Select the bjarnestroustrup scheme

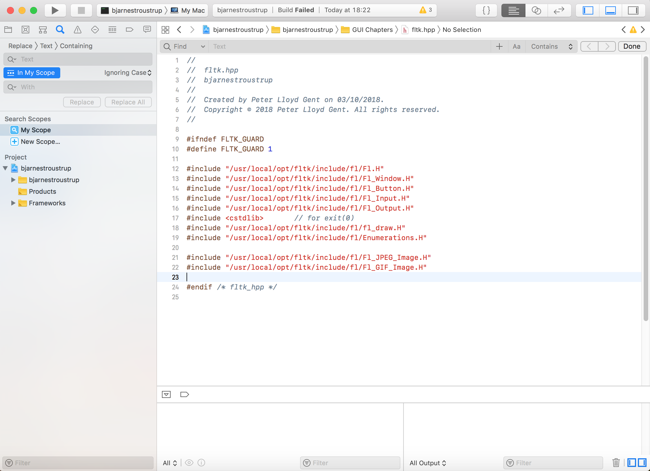(x=132, y=10)
